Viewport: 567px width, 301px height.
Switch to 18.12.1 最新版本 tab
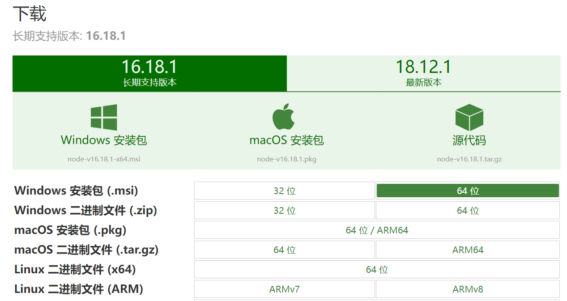pos(423,73)
